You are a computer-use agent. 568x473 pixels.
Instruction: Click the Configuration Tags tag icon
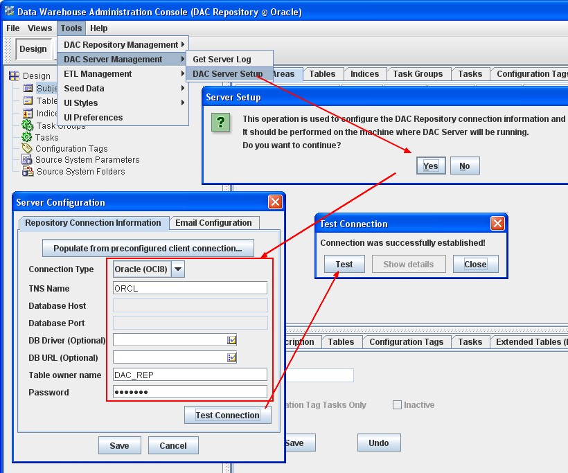click(27, 148)
